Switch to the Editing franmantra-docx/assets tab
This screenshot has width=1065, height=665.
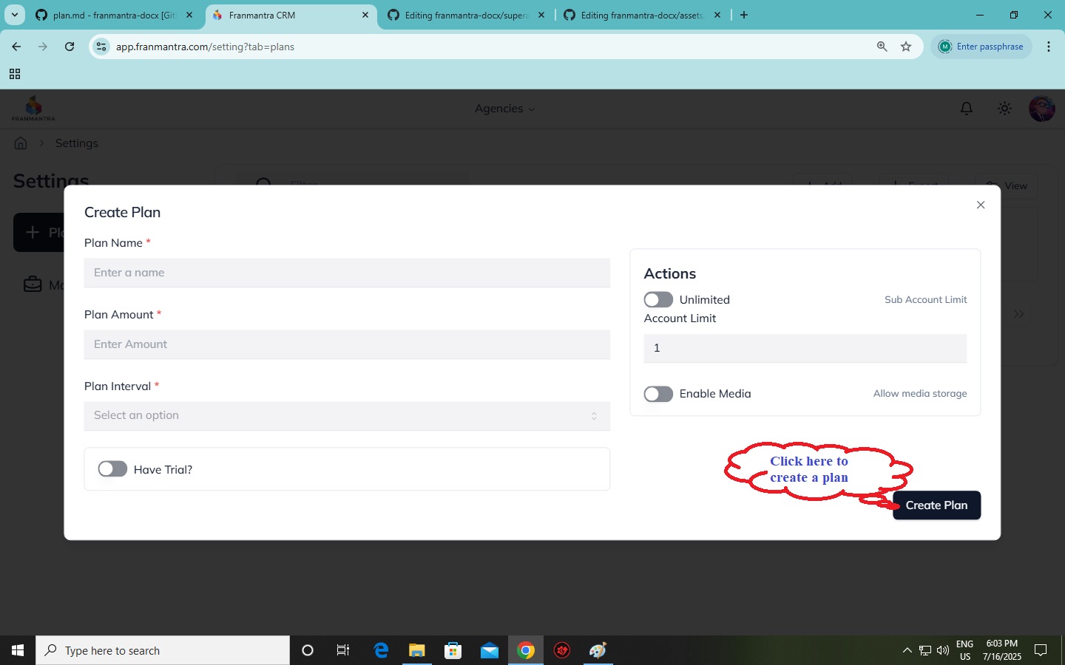(640, 15)
